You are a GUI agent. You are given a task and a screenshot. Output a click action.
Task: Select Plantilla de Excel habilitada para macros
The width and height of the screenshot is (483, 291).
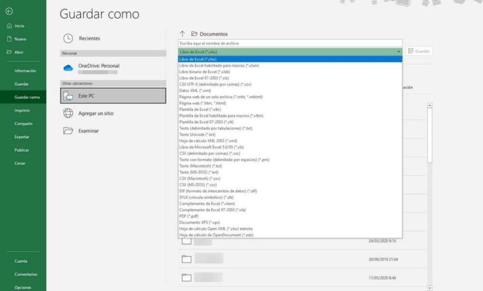point(290,116)
